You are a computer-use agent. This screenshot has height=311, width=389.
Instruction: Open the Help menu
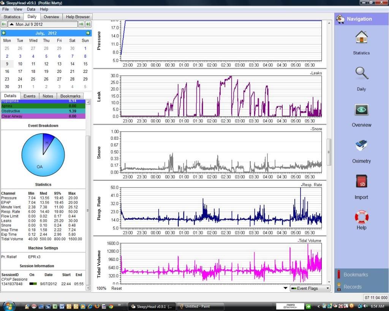click(44, 9)
